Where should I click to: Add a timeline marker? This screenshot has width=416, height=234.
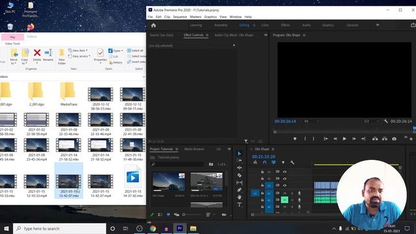[283, 162]
